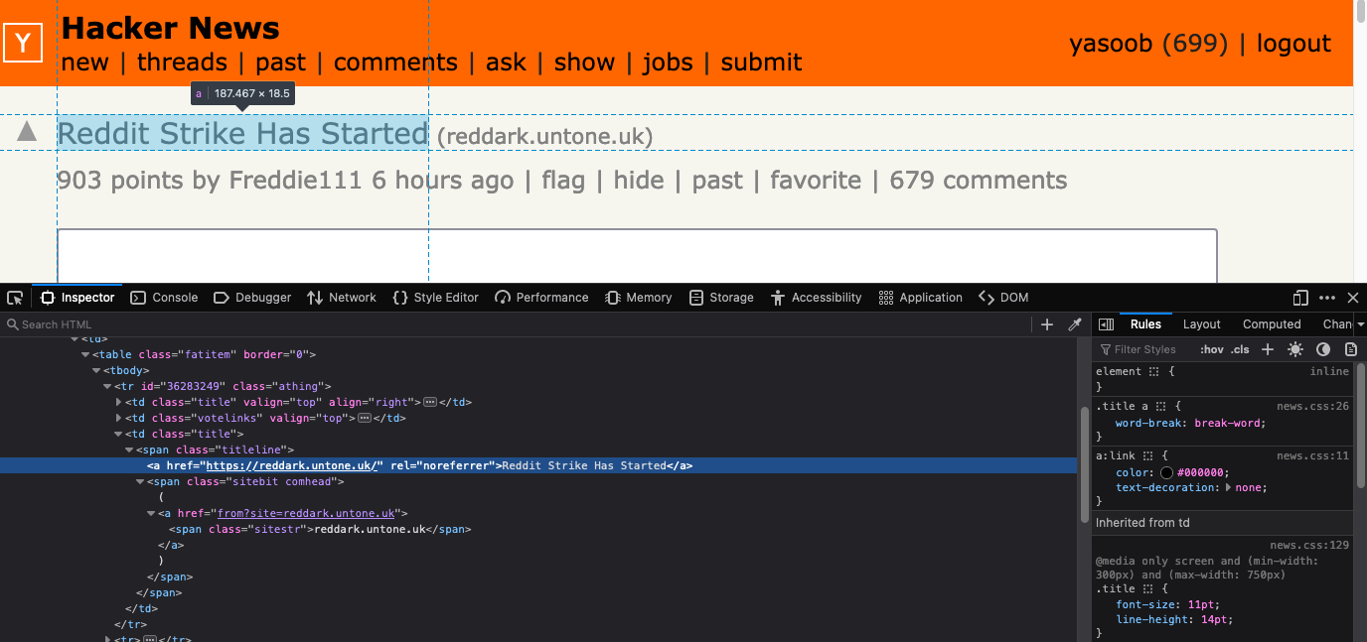Screen dimensions: 1367x642
Task: Click the black color swatch for #000000
Action: [1166, 473]
